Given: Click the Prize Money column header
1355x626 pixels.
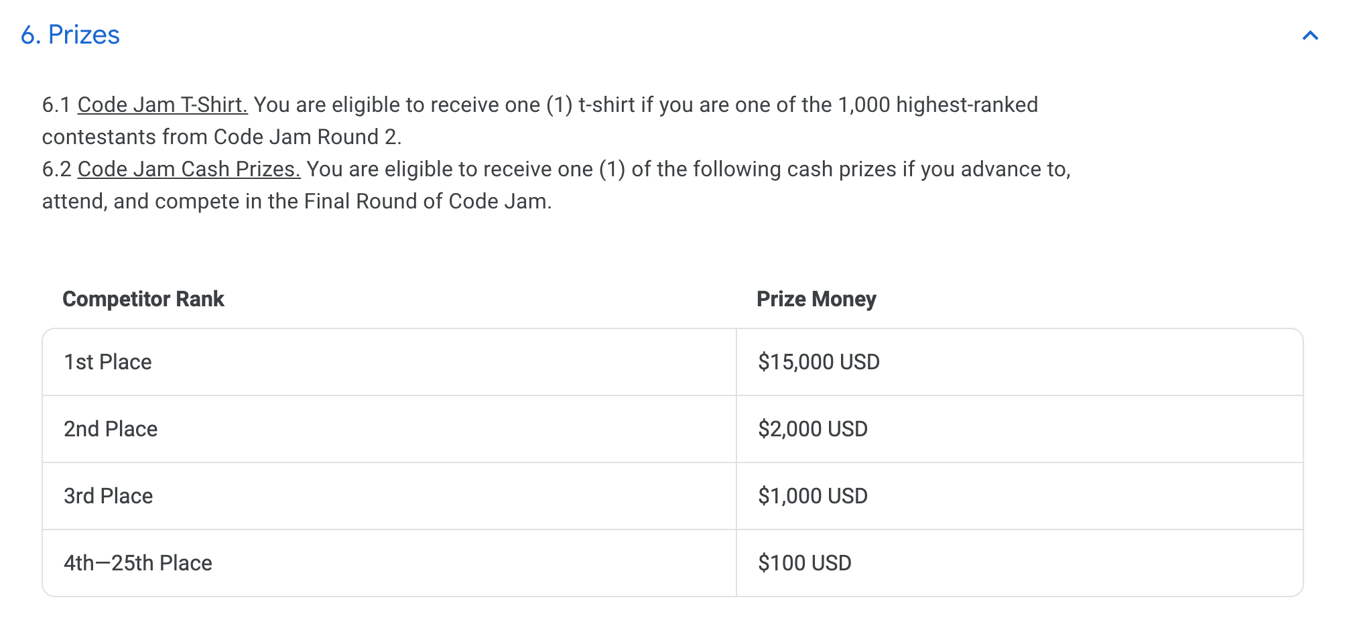Looking at the screenshot, I should tap(816, 299).
